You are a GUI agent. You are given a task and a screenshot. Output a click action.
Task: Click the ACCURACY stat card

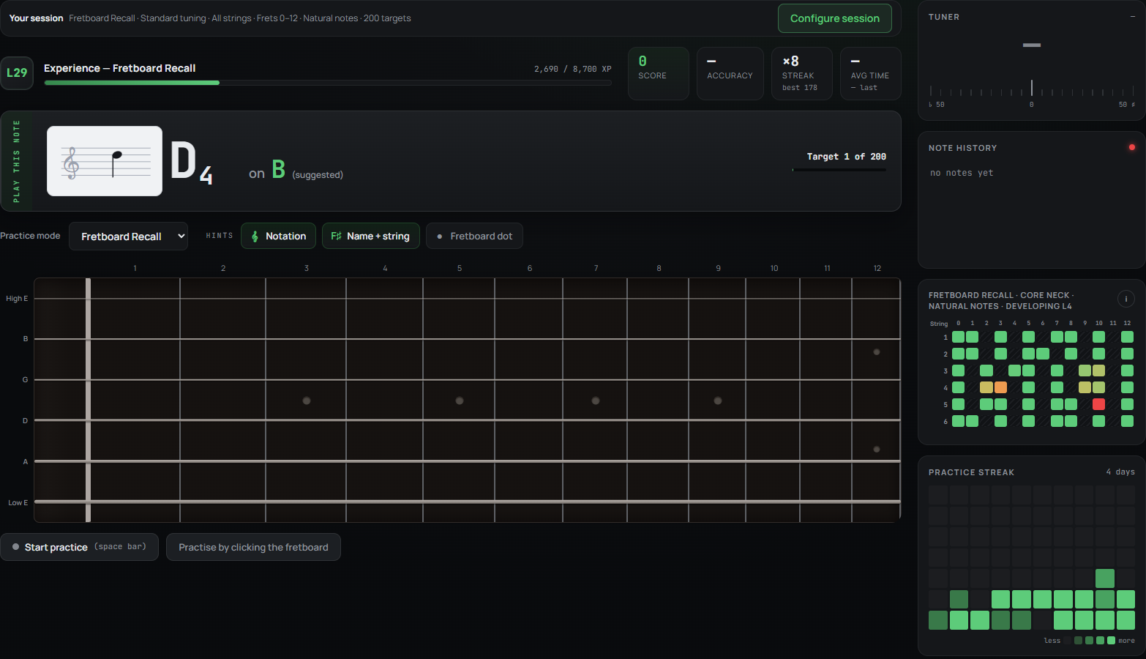point(730,73)
